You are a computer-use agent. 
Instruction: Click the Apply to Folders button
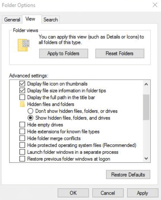(63, 53)
